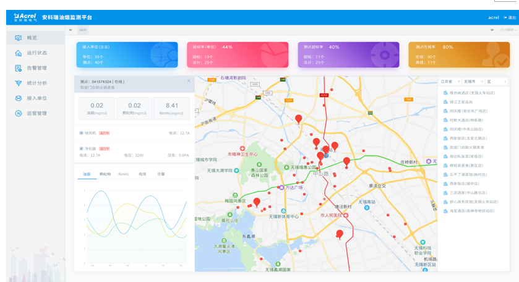
Task: Click the blue 接入单位(企业) summary card
Action: [126, 55]
